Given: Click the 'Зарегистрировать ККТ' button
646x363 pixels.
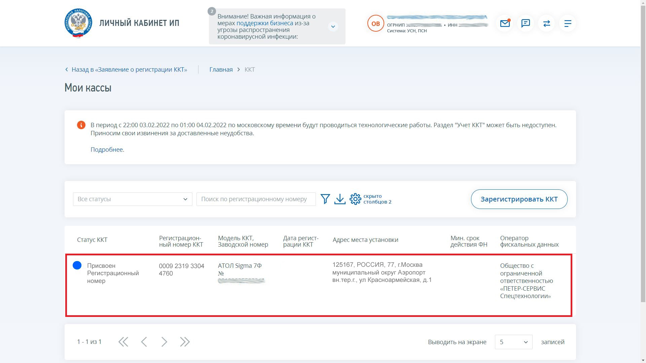Looking at the screenshot, I should [519, 199].
